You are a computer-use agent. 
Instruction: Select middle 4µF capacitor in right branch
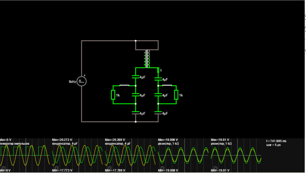click(158, 95)
